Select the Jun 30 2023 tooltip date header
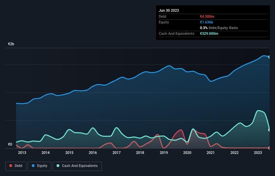The image size is (275, 176). (169, 10)
